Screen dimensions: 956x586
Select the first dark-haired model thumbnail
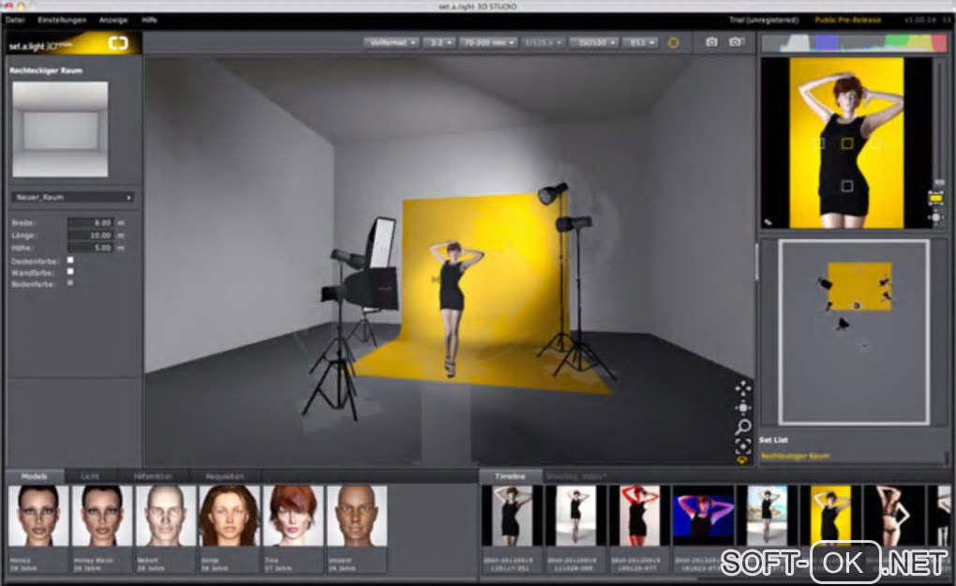[38, 516]
